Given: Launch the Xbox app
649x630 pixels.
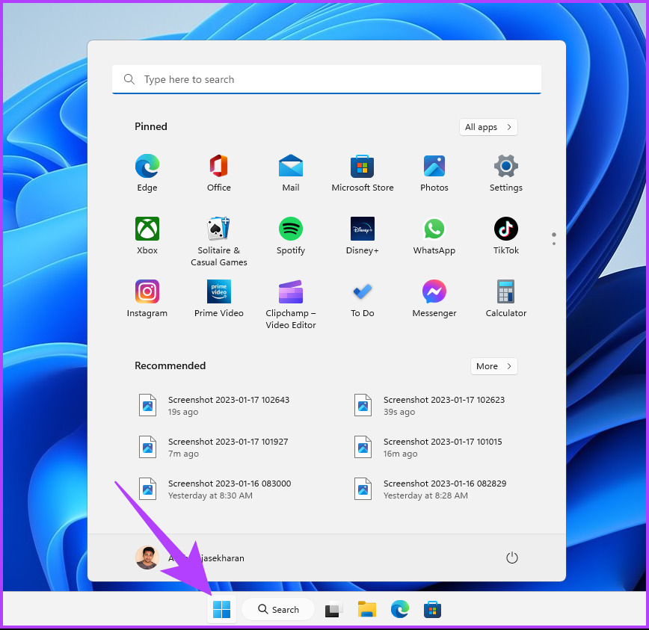Looking at the screenshot, I should point(147,229).
